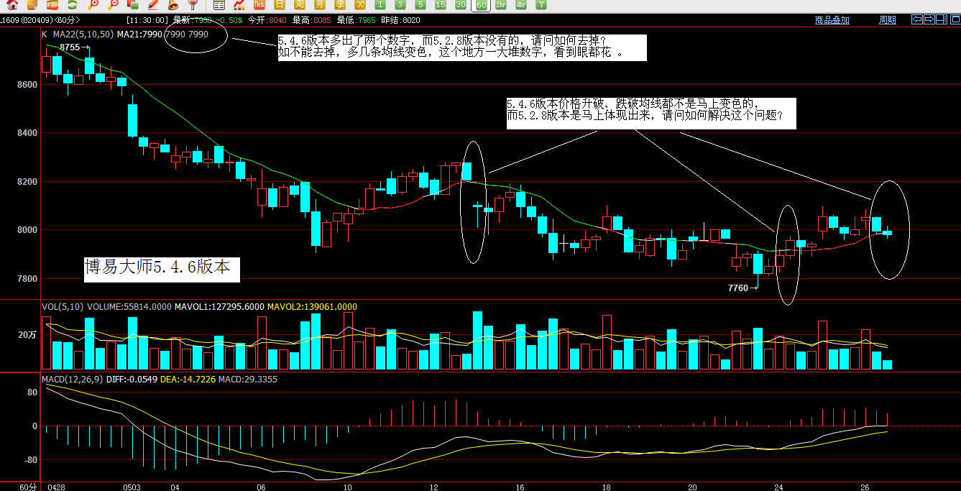Open the alert bell icon
961x491 pixels.
[173, 5]
